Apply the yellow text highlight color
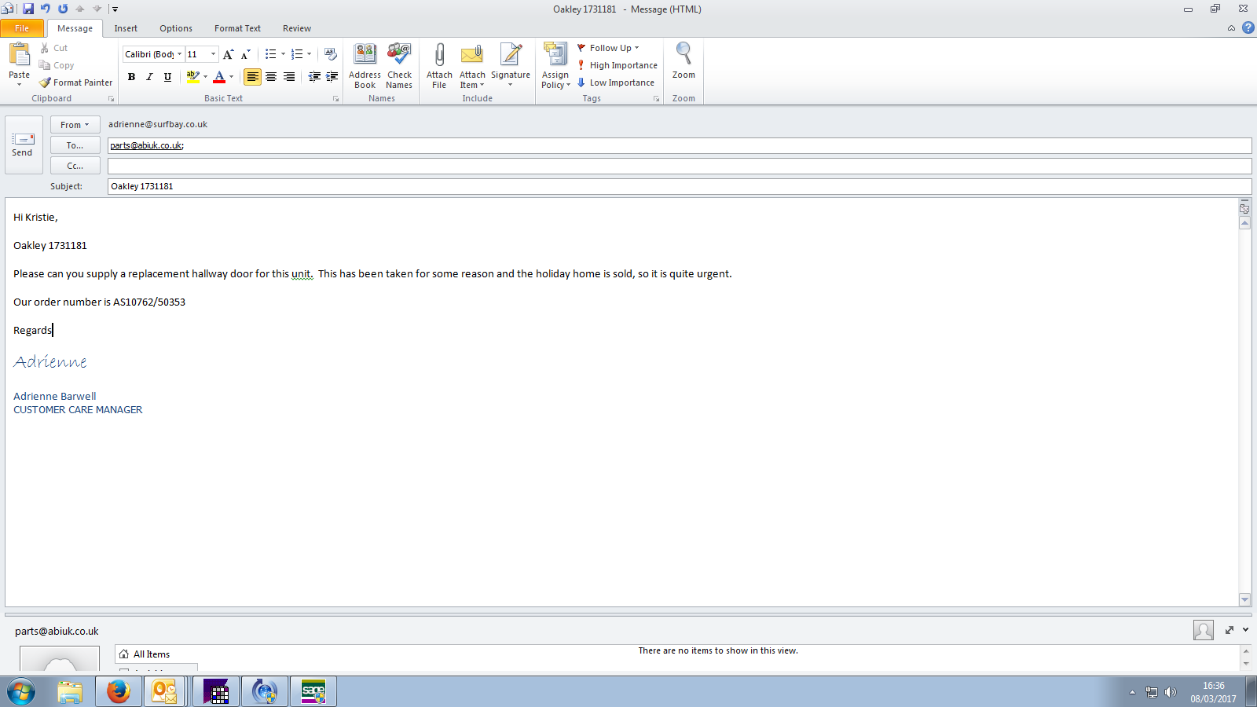 point(192,76)
